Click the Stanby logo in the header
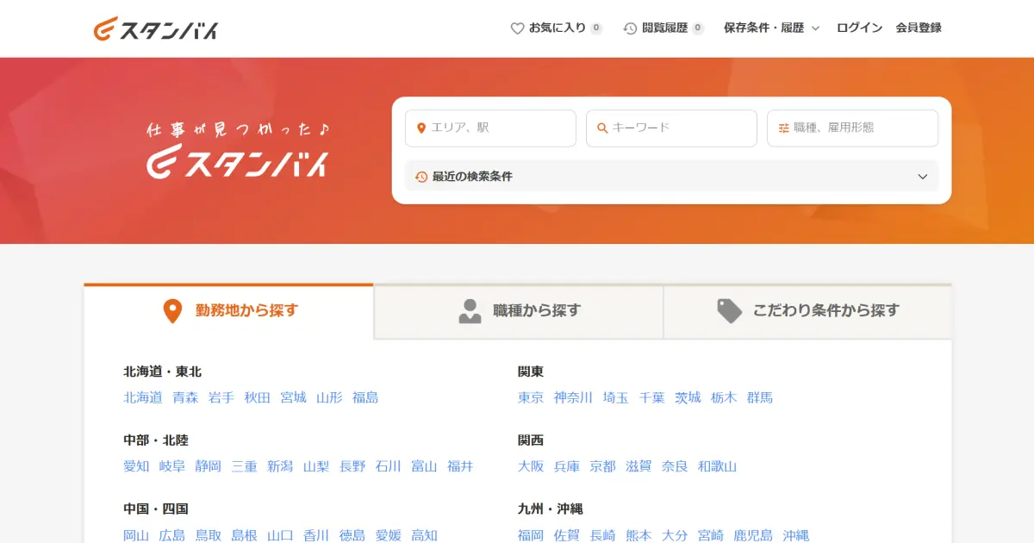The height and width of the screenshot is (543, 1034). click(x=156, y=28)
